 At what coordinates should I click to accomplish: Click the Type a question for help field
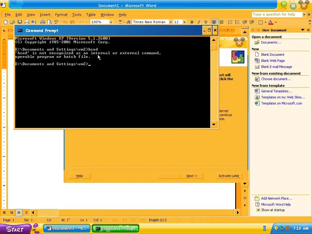(277, 14)
